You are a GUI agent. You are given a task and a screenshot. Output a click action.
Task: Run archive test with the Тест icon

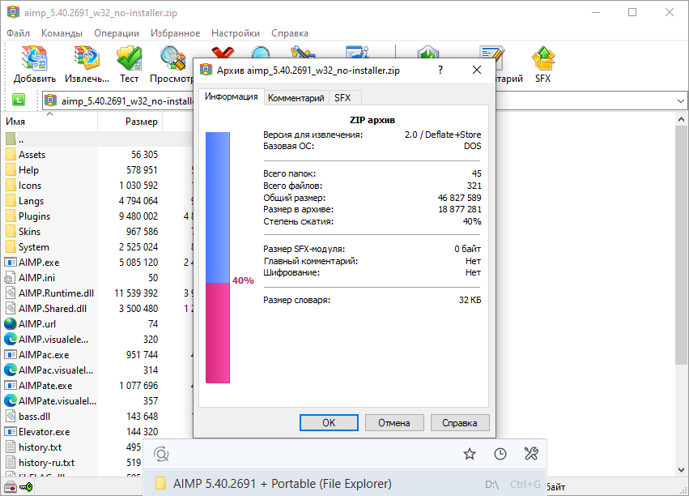130,58
